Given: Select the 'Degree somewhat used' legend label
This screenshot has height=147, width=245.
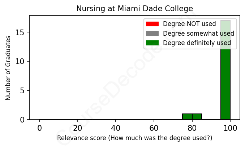Looking at the screenshot, I should pos(198,34).
